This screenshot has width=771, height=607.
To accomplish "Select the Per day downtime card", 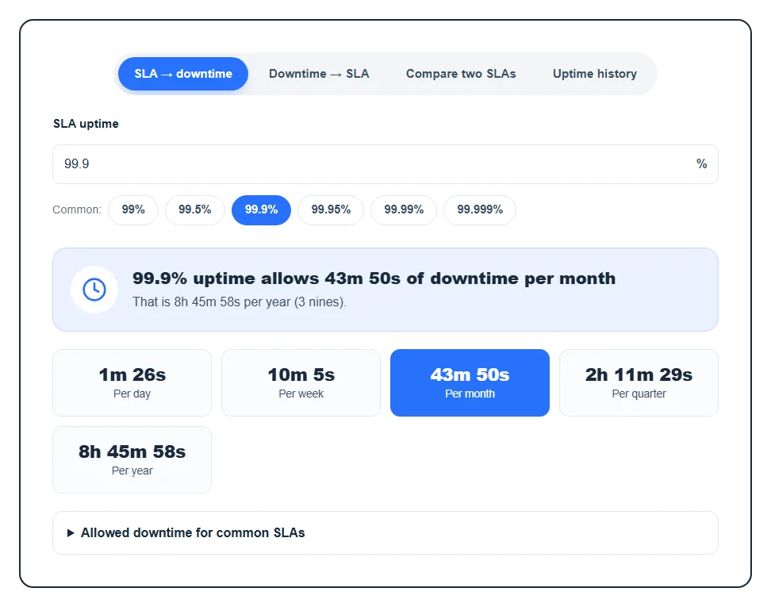I will [x=132, y=383].
